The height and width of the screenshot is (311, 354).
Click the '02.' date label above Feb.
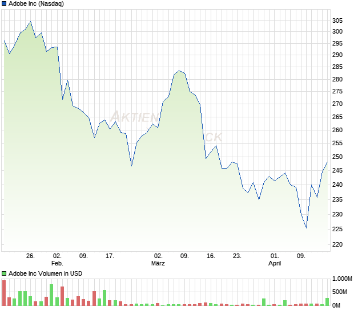click(57, 256)
